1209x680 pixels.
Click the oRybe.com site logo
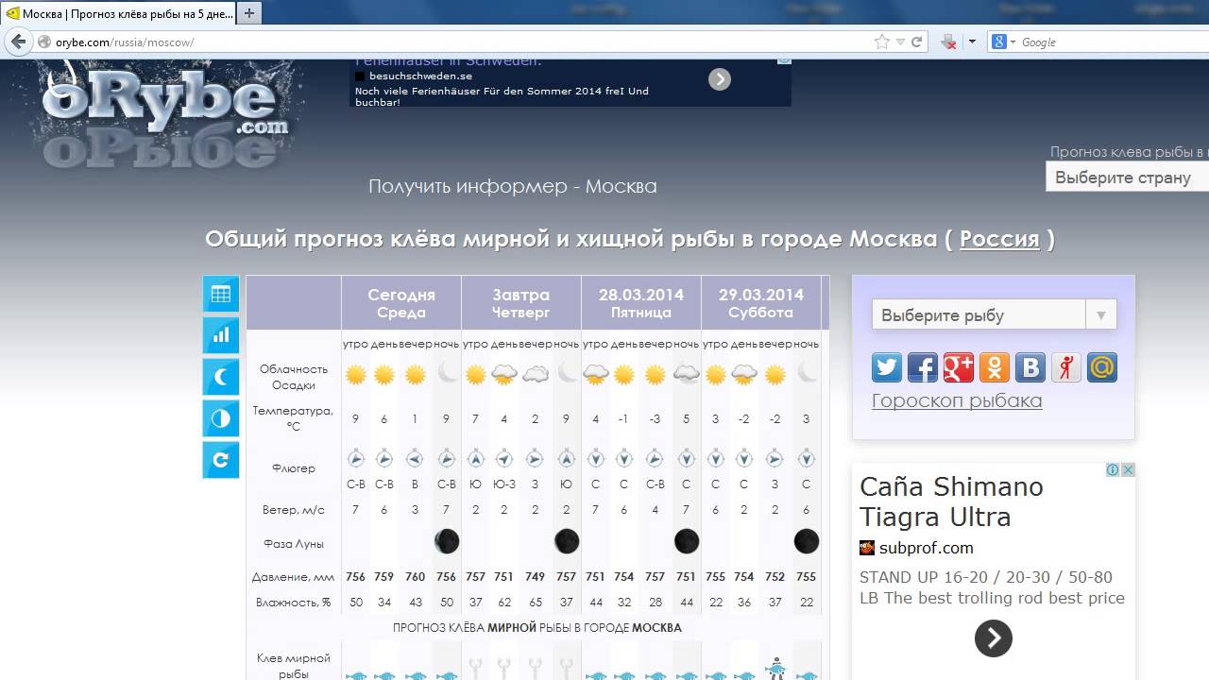[166, 115]
